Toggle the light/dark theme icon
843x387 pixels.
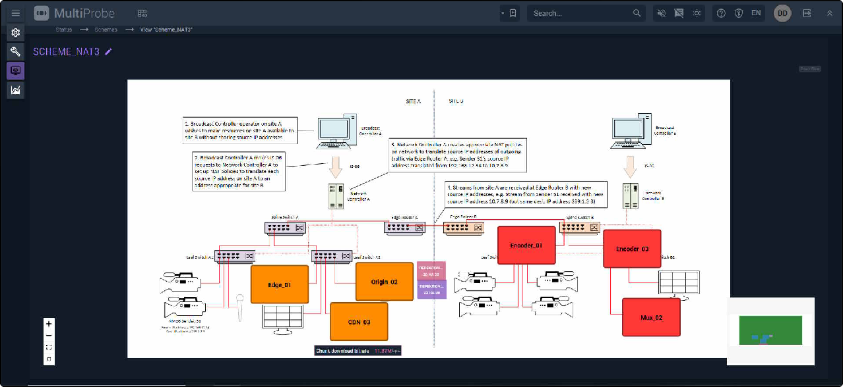697,13
